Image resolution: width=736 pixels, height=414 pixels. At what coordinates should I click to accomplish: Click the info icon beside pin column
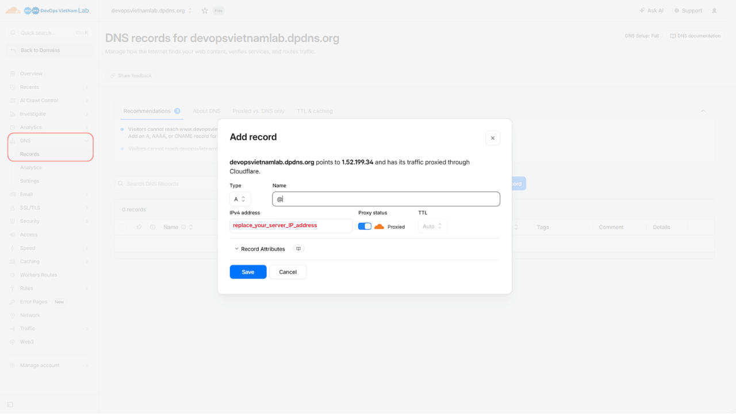(x=152, y=227)
